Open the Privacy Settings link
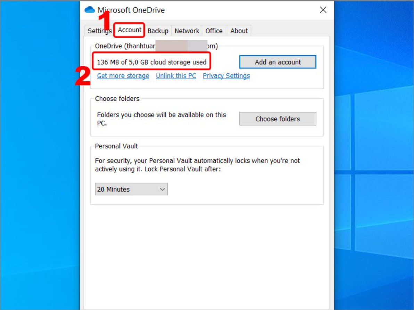414x310 pixels. pos(226,76)
